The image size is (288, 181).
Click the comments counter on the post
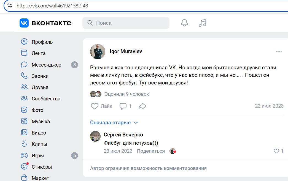(x=125, y=106)
